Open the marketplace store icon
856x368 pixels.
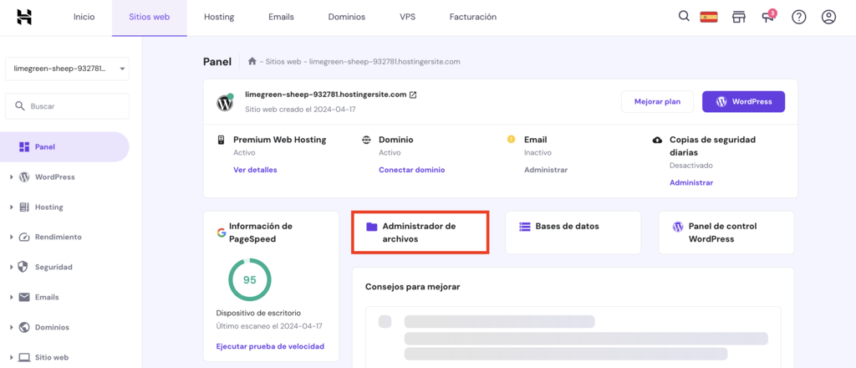pos(738,17)
